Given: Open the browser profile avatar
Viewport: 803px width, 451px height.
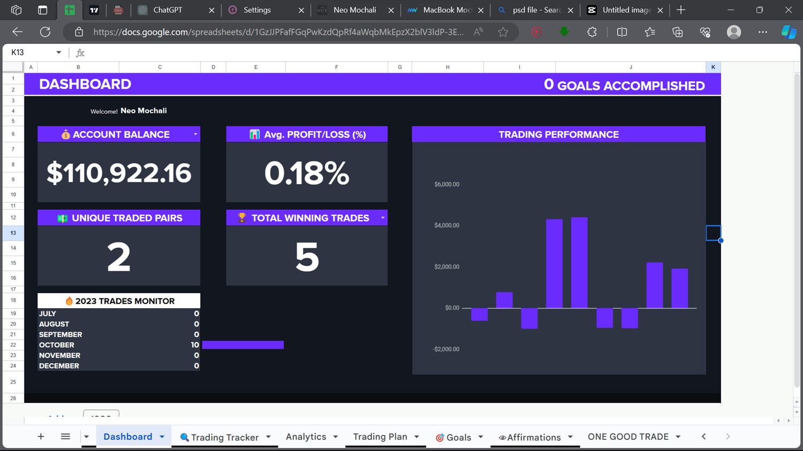Looking at the screenshot, I should pos(734,32).
